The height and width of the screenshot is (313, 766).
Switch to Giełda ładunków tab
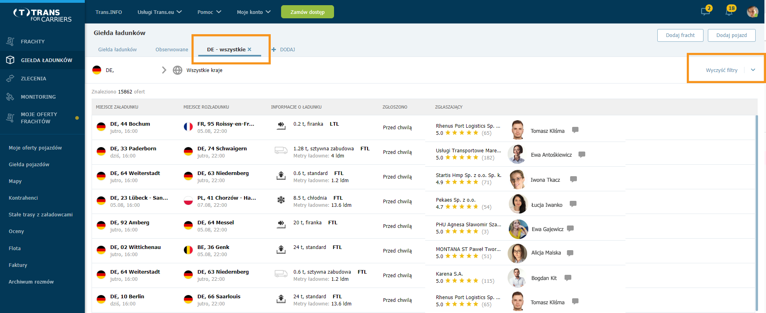pyautogui.click(x=117, y=49)
